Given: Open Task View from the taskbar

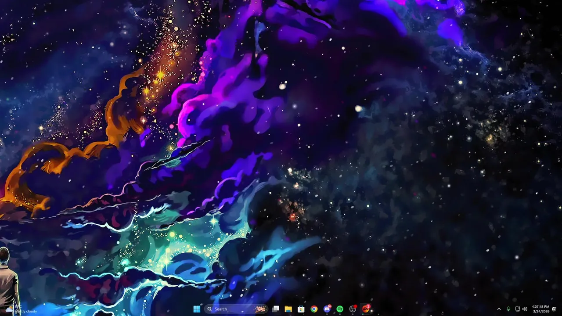Looking at the screenshot, I should click(275, 309).
